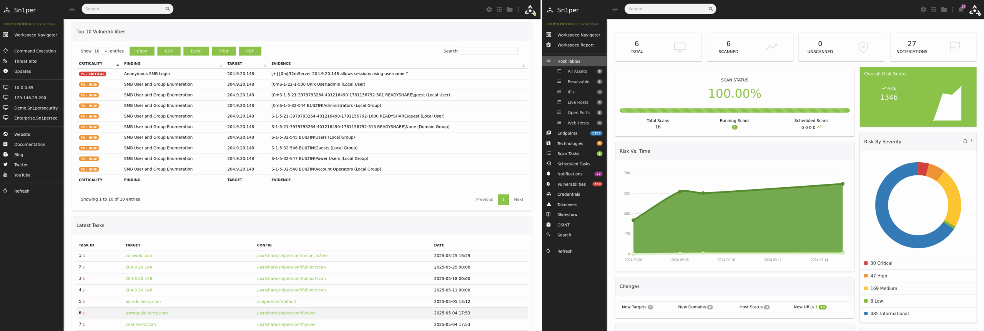Click the Twitter bird icon

pos(5,165)
